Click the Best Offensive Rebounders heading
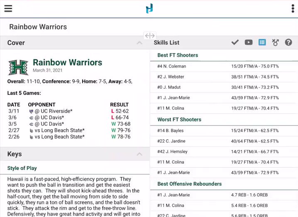This screenshot has width=298, height=217. coord(190,184)
